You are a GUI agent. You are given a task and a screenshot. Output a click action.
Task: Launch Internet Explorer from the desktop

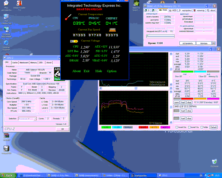(x=6, y=46)
